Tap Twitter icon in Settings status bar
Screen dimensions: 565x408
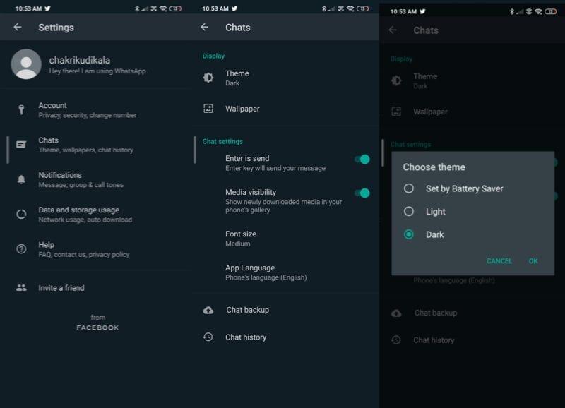pos(47,8)
